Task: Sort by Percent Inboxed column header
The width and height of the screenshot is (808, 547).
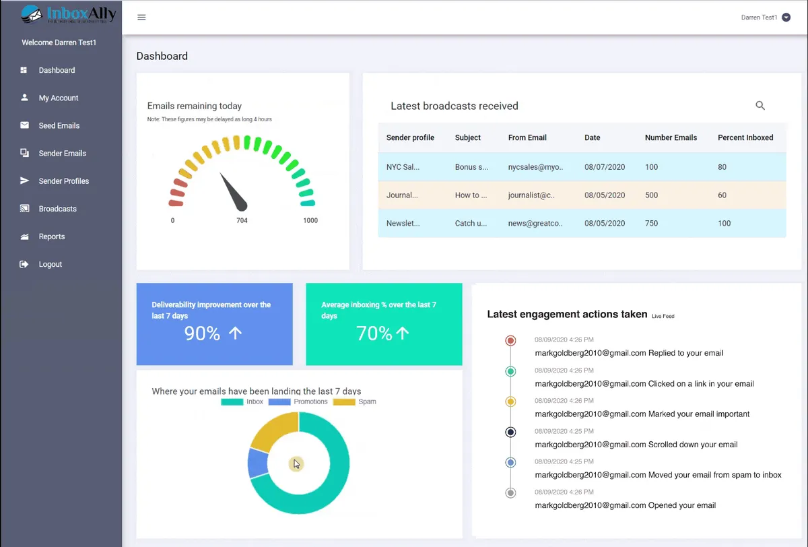Action: coord(745,137)
